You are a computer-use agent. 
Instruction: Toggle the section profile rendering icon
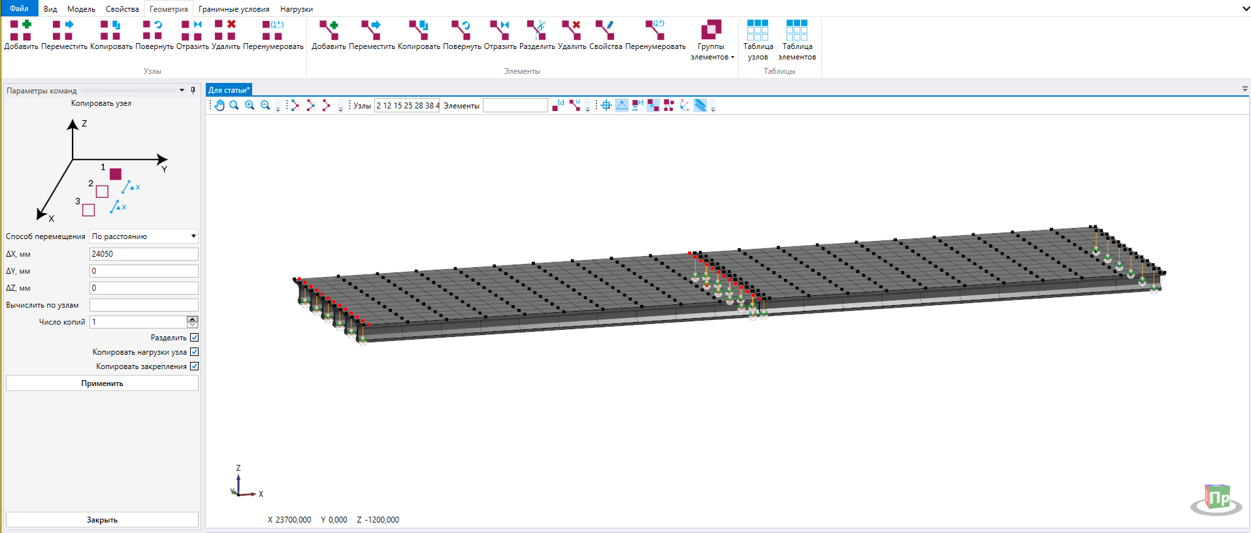tap(700, 105)
